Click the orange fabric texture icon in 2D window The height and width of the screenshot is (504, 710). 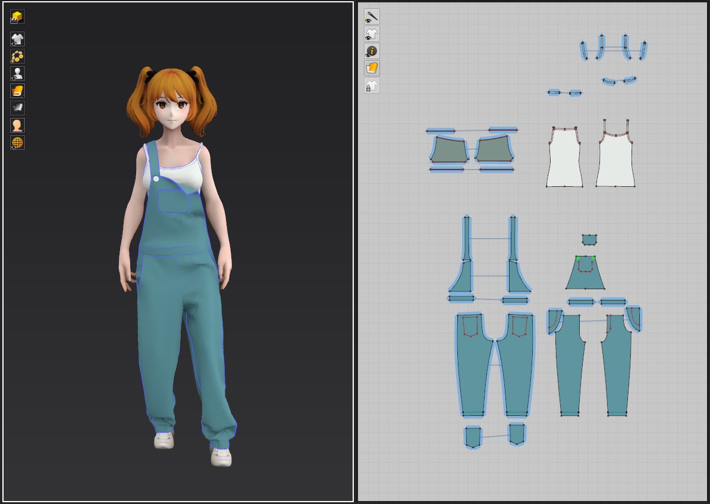(x=372, y=68)
